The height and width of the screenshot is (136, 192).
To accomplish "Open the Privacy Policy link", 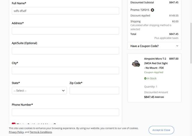I will [16, 132].
